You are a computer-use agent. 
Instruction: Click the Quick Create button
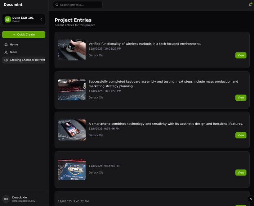24,35
